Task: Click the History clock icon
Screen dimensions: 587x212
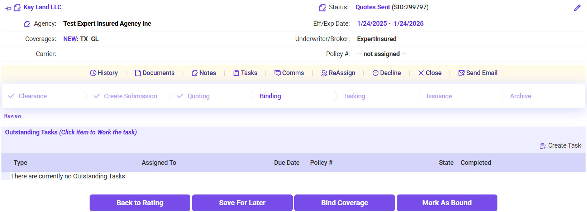Action: (93, 73)
